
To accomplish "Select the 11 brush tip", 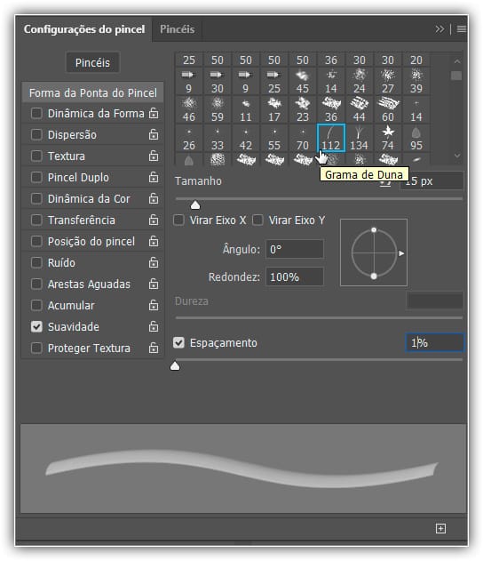I will [x=245, y=109].
